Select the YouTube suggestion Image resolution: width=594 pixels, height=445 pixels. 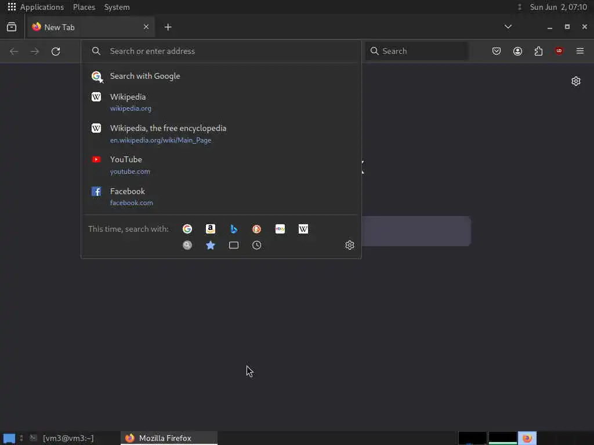click(x=221, y=165)
